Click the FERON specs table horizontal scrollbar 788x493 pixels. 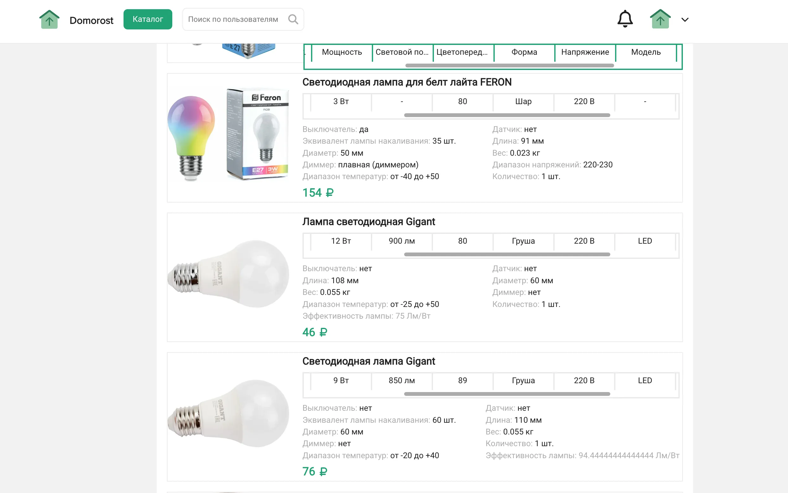(507, 115)
